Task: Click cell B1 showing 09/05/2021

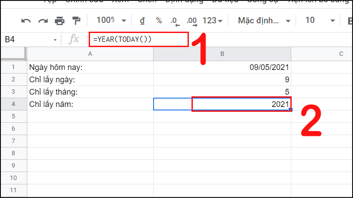Action: point(222,67)
